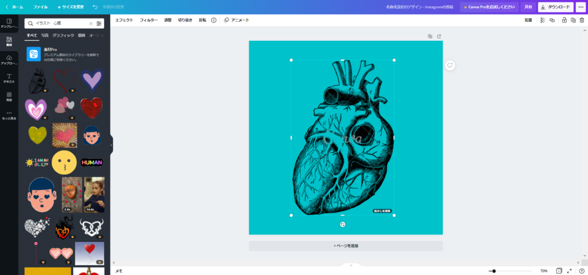
Task: Show more category tabs arrow
Action: tap(103, 36)
